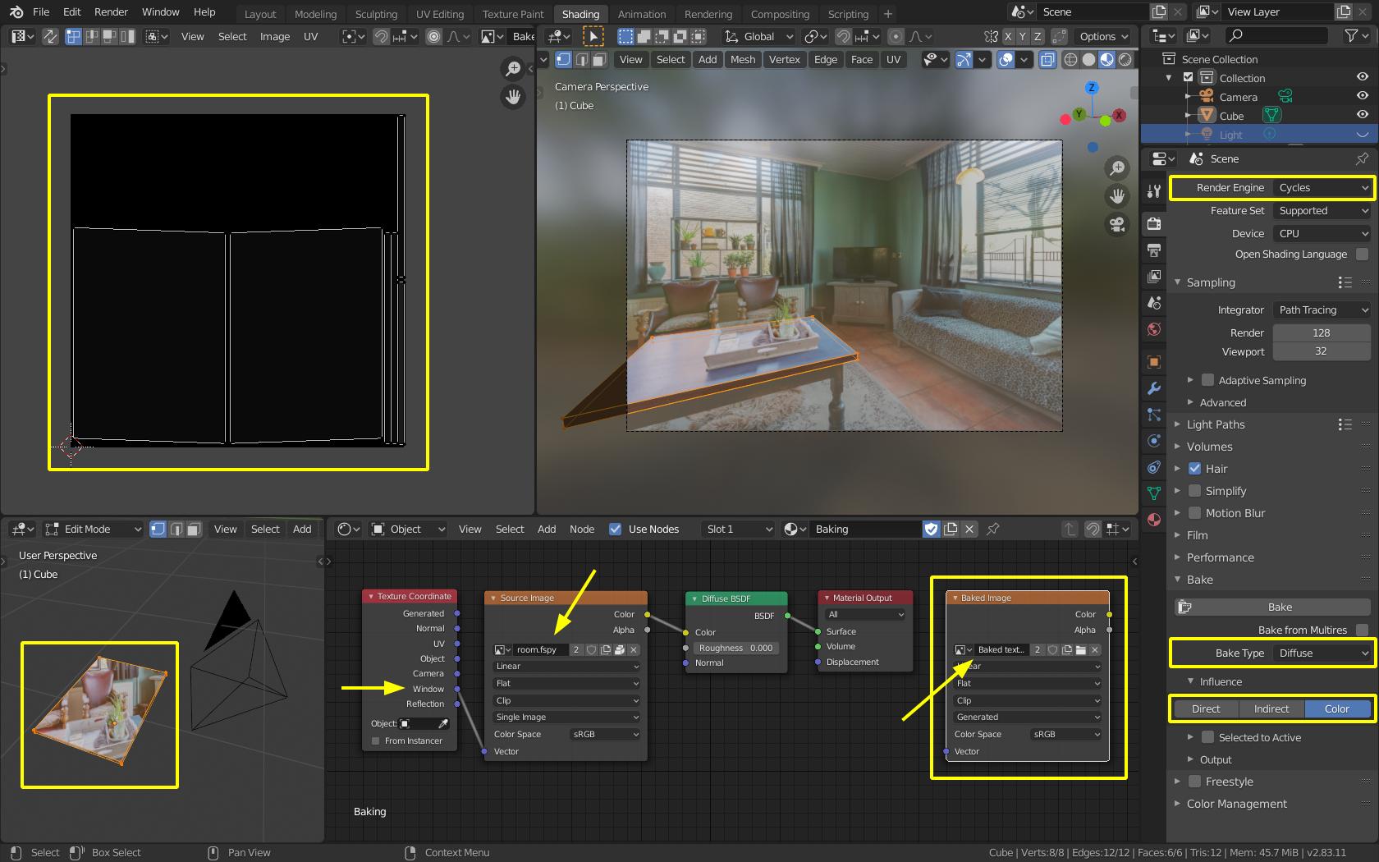This screenshot has height=862, width=1379.
Task: Expand the Light Paths panel
Action: 1215,424
